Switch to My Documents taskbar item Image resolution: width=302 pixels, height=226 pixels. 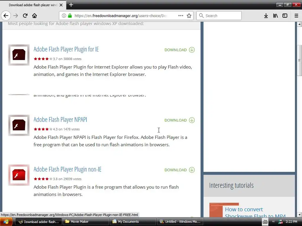pyautogui.click(x=133, y=222)
